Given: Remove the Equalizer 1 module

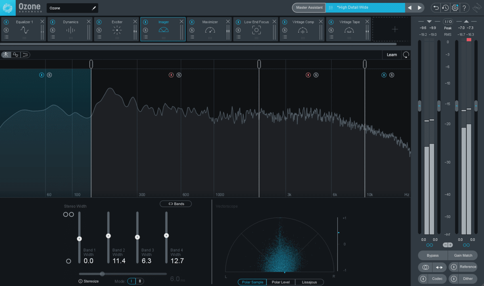Looking at the screenshot, I should [42, 22].
